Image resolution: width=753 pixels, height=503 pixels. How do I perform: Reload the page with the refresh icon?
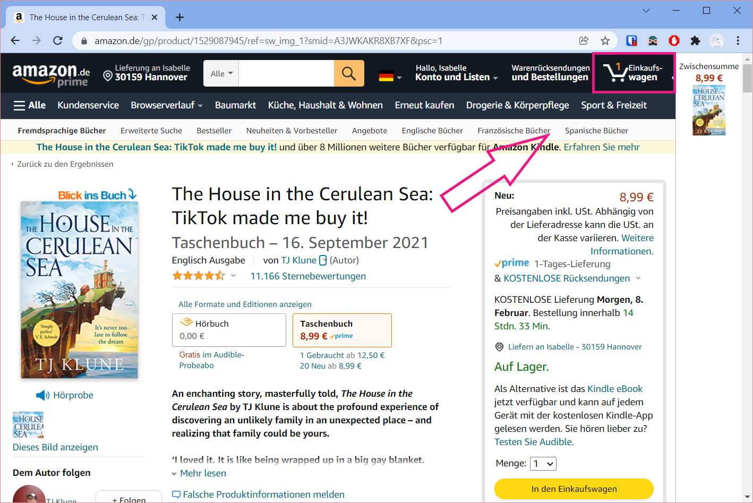(58, 40)
